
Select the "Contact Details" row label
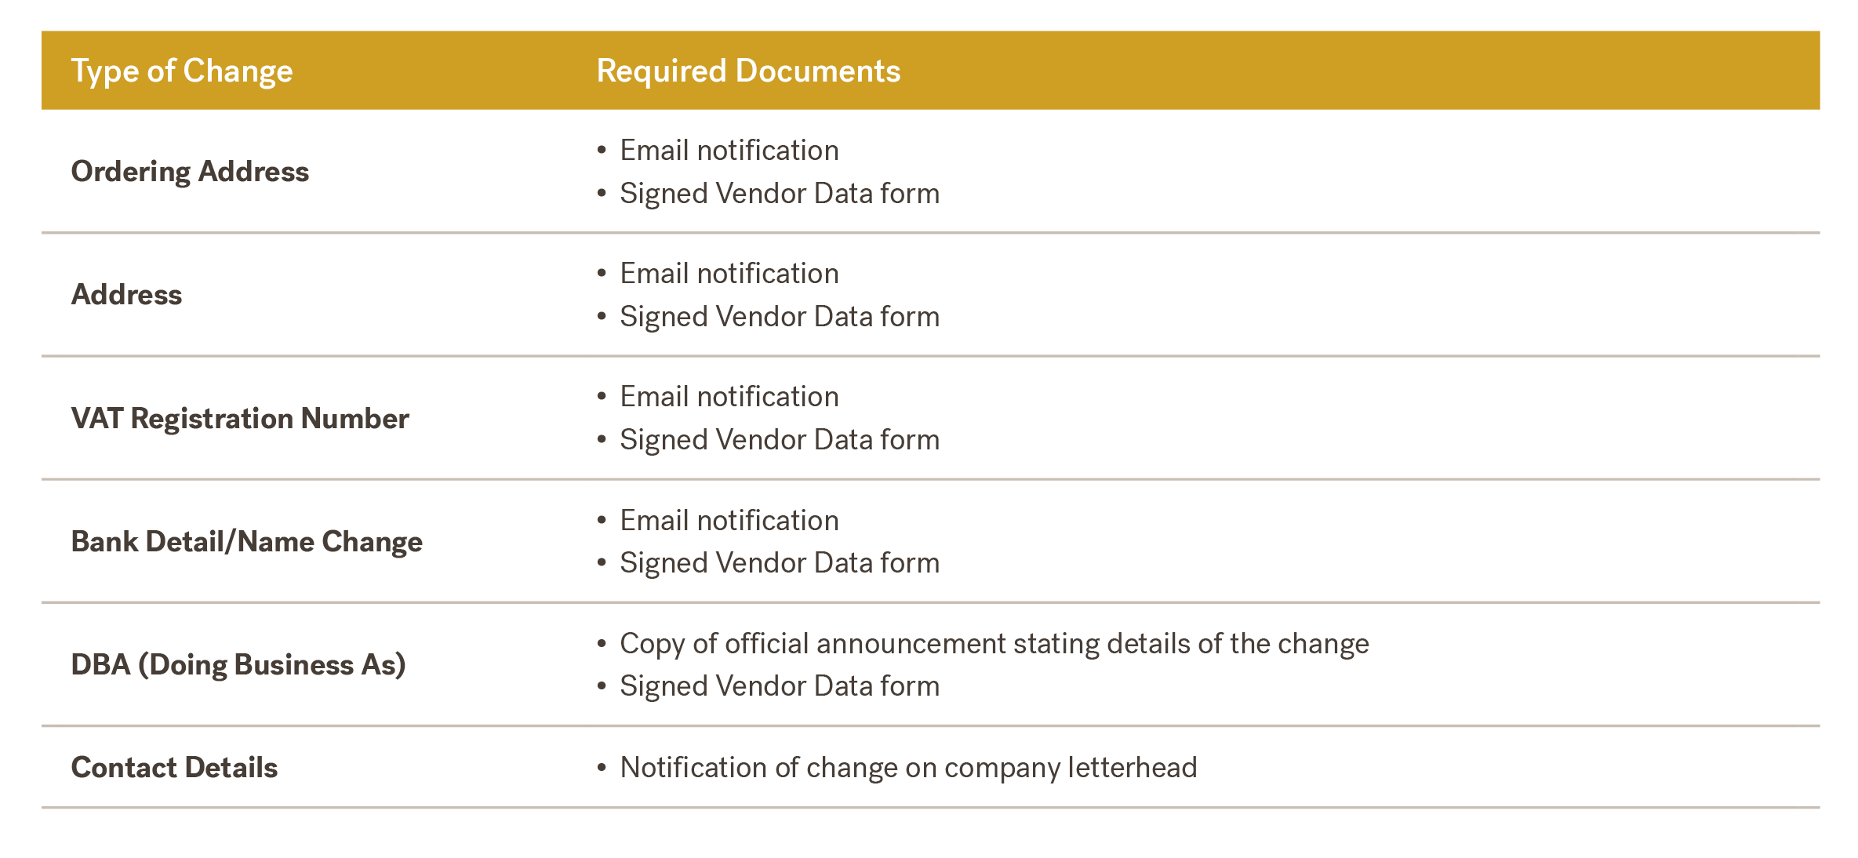[x=174, y=768]
